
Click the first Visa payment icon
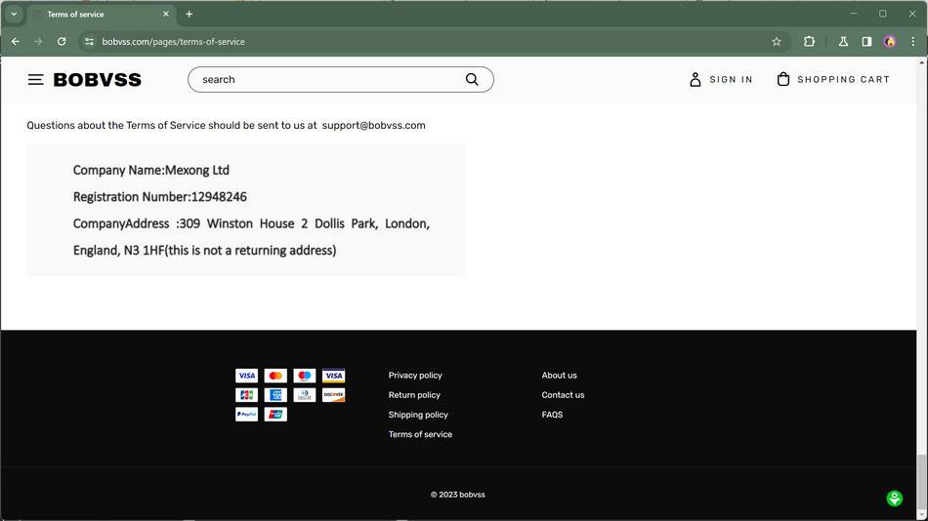246,376
